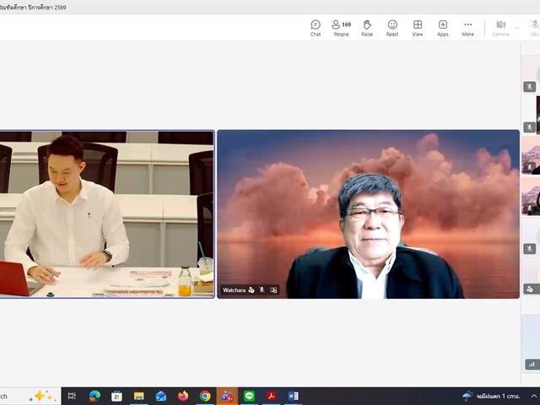
Task: Click the organizer badge icon beside Watchara
Action: coord(251,290)
